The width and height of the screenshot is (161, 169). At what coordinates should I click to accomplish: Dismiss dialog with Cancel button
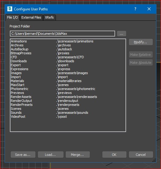(x=141, y=155)
